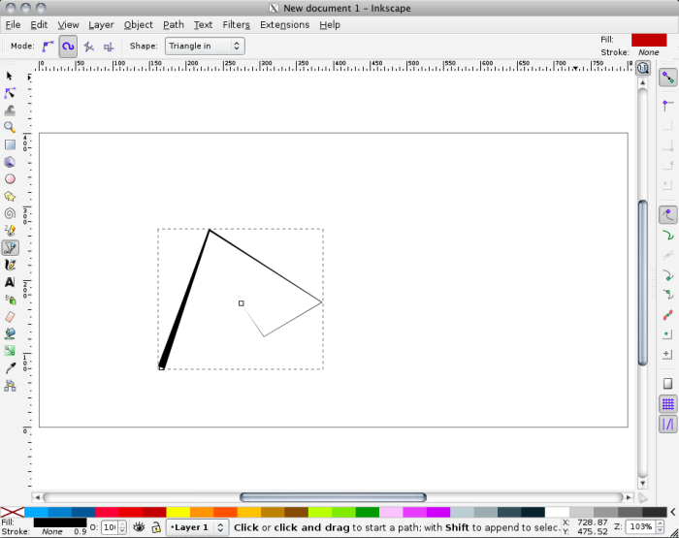Image resolution: width=679 pixels, height=538 pixels.
Task: Pick the yellow swatch in palette
Action: (178, 511)
